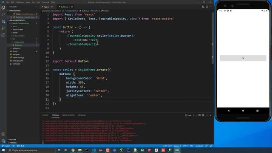Viewport: 272px width, 153px height.
Task: Open the Run and Debug view
Action: [x=3, y=28]
